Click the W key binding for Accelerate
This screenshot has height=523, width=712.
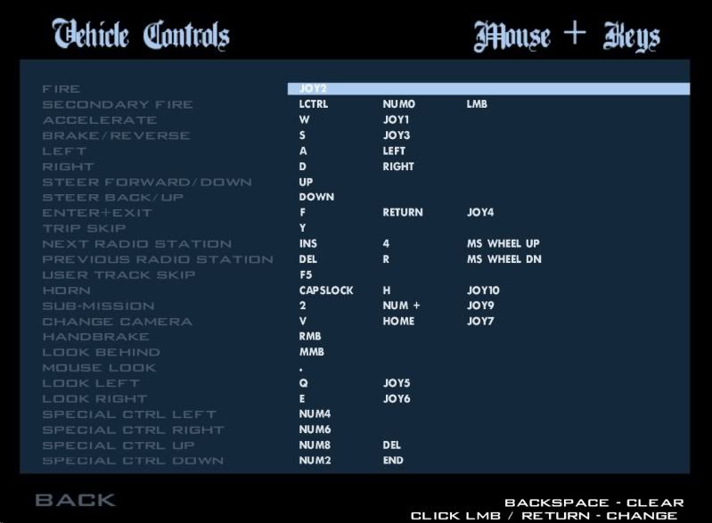point(304,119)
